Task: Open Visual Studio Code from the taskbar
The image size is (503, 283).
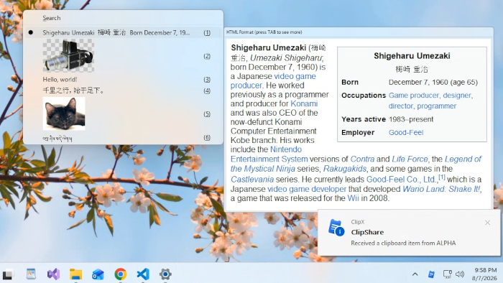Action: point(143,274)
